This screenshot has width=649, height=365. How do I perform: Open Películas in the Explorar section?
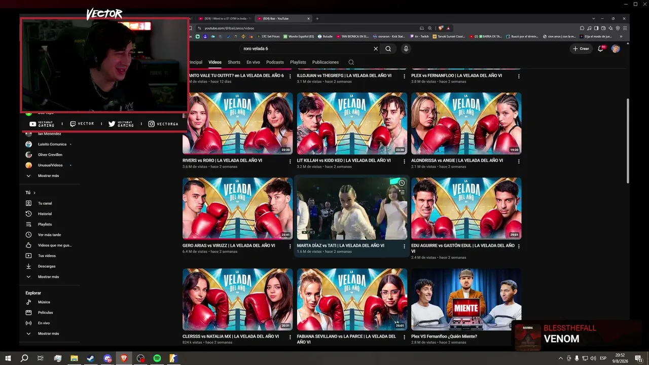(x=45, y=313)
